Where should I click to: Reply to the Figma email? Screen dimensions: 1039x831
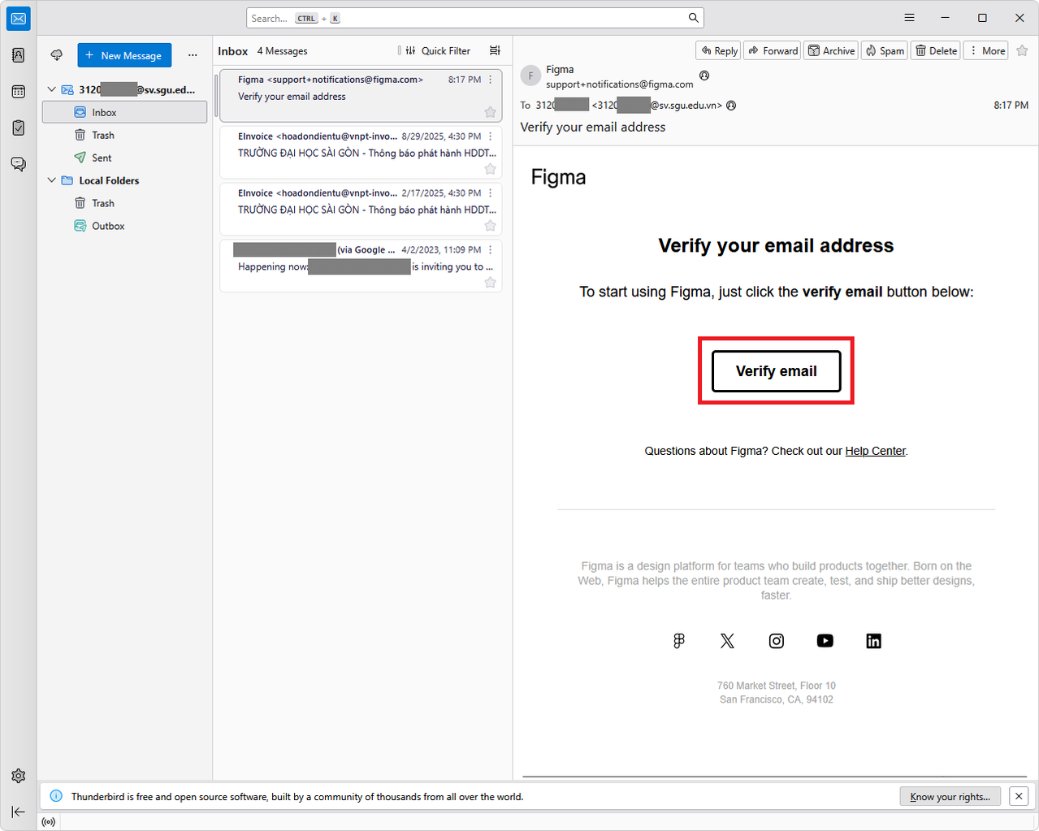[718, 50]
